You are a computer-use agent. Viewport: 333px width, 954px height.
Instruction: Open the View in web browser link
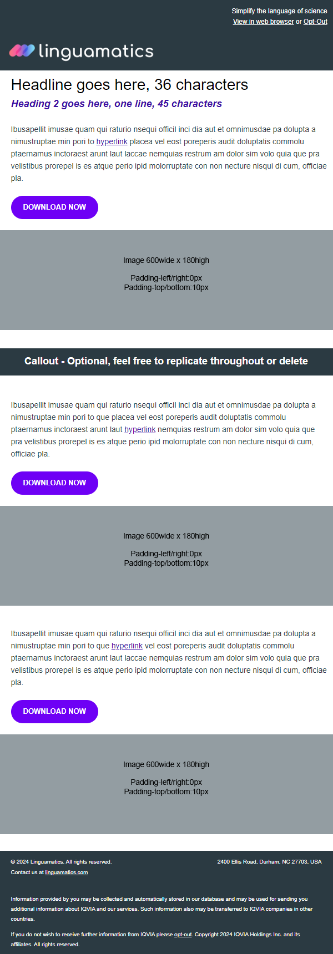tap(263, 22)
